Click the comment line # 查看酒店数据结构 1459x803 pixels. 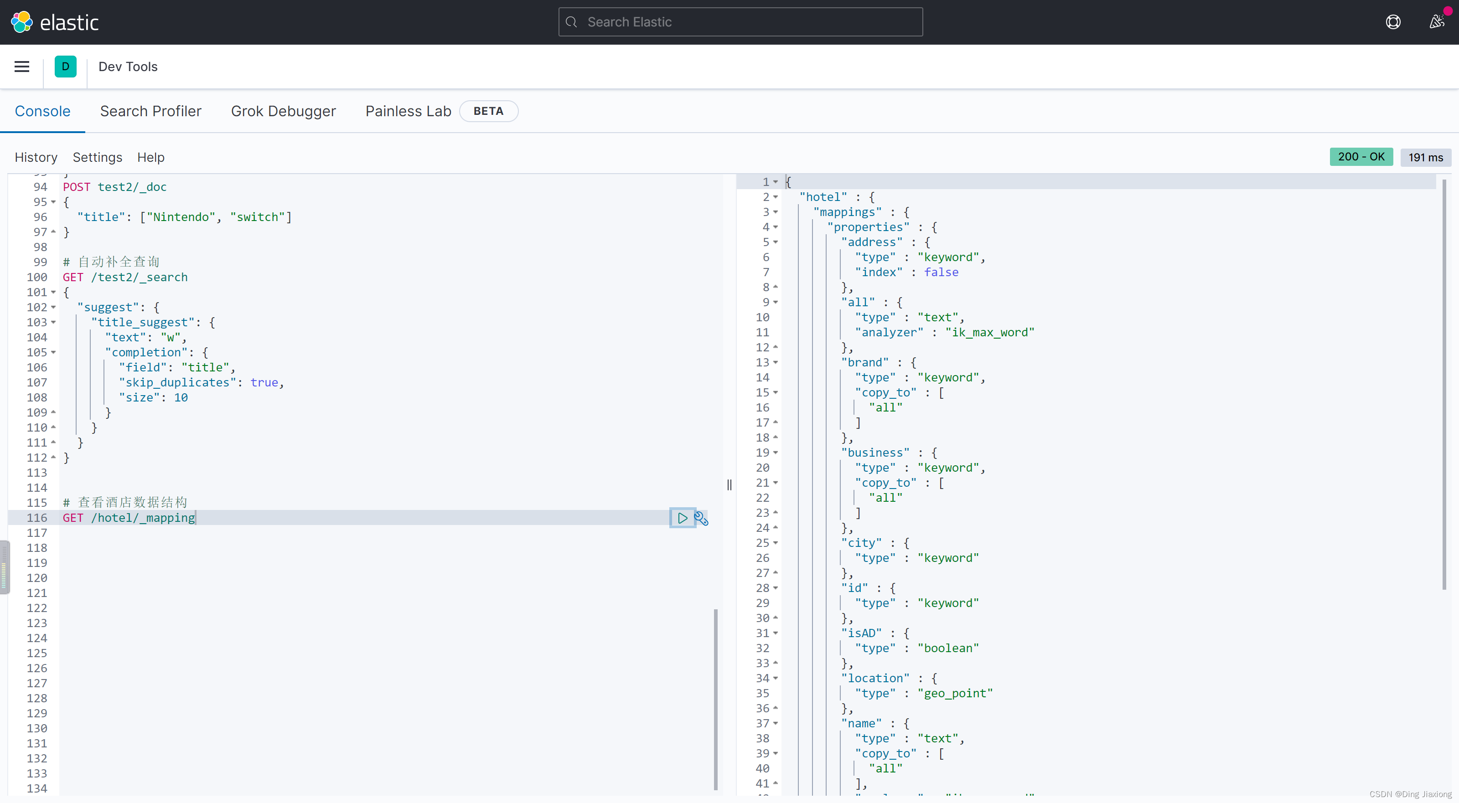tap(124, 502)
